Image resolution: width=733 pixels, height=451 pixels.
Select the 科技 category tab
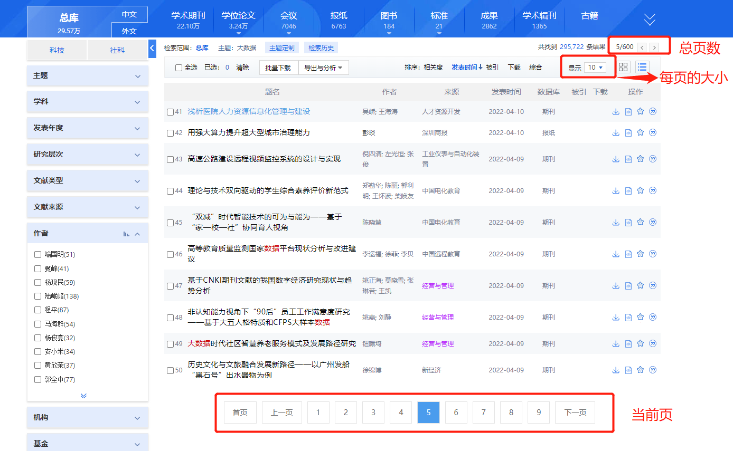57,50
